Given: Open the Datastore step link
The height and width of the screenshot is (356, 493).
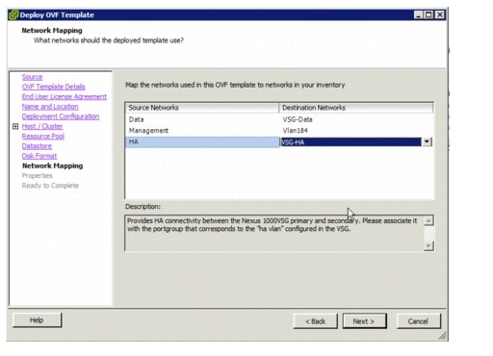Looking at the screenshot, I should click(37, 146).
